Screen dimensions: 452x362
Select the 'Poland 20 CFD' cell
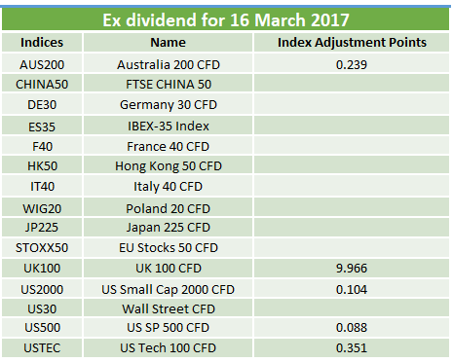[x=168, y=207]
